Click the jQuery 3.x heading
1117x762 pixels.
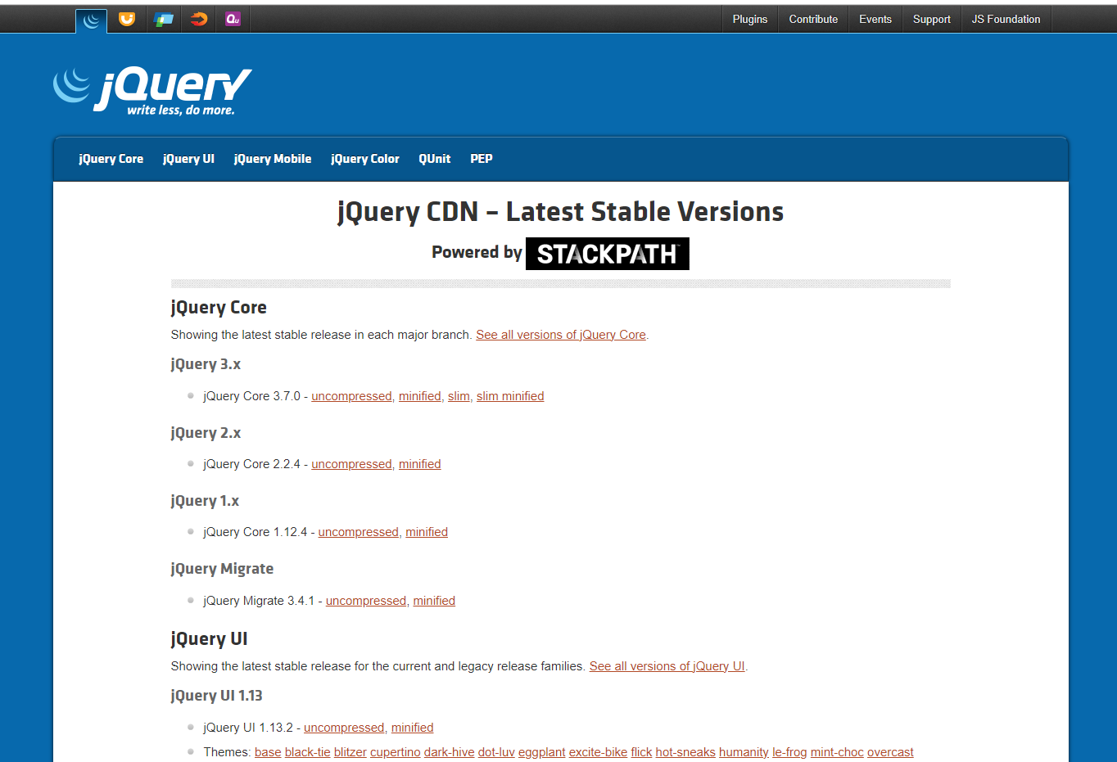pos(206,364)
